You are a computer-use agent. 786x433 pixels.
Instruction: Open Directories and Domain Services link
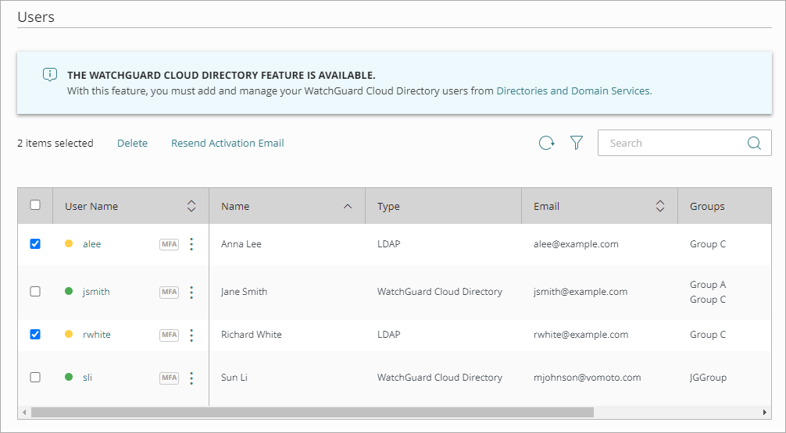coord(573,91)
